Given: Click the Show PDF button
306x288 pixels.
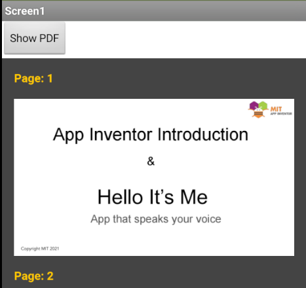Looking at the screenshot, I should click(35, 38).
